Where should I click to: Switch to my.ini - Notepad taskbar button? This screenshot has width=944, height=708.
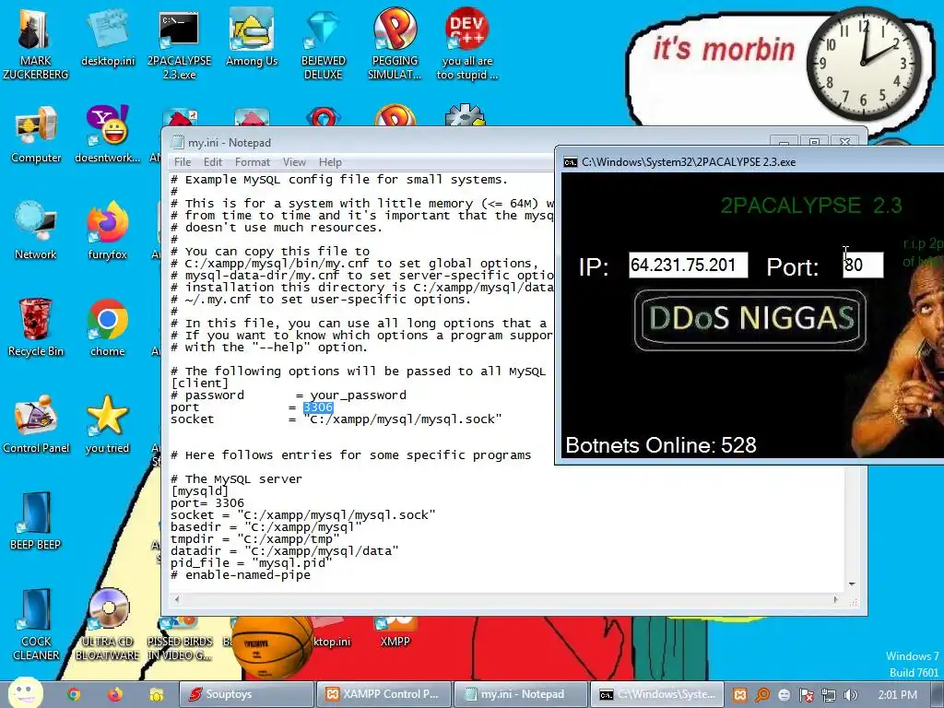520,694
